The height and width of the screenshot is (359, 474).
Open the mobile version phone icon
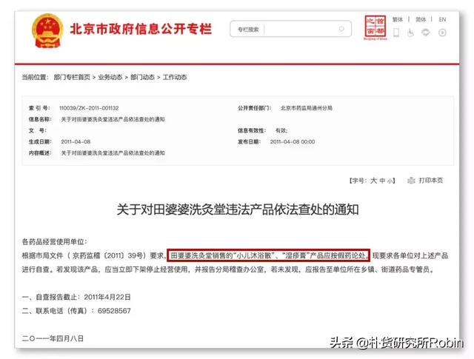pyautogui.click(x=396, y=33)
